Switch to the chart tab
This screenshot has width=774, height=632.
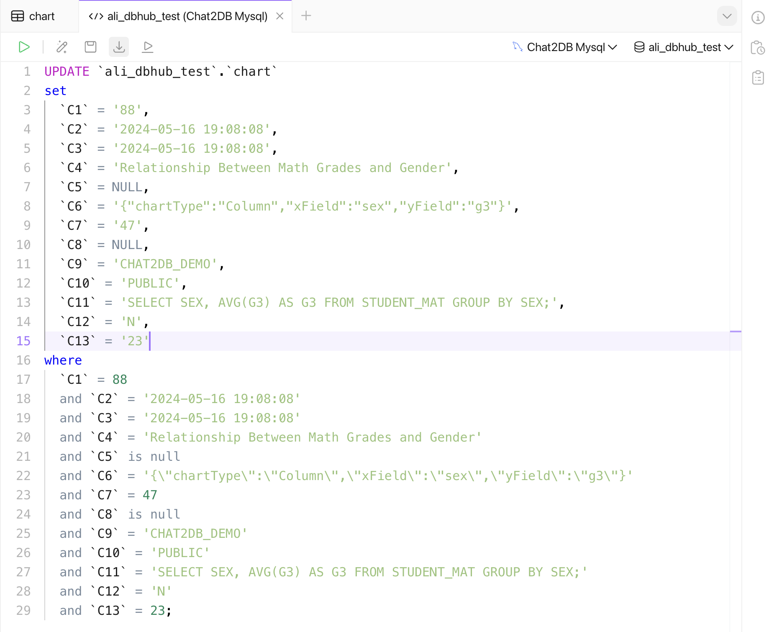click(40, 16)
